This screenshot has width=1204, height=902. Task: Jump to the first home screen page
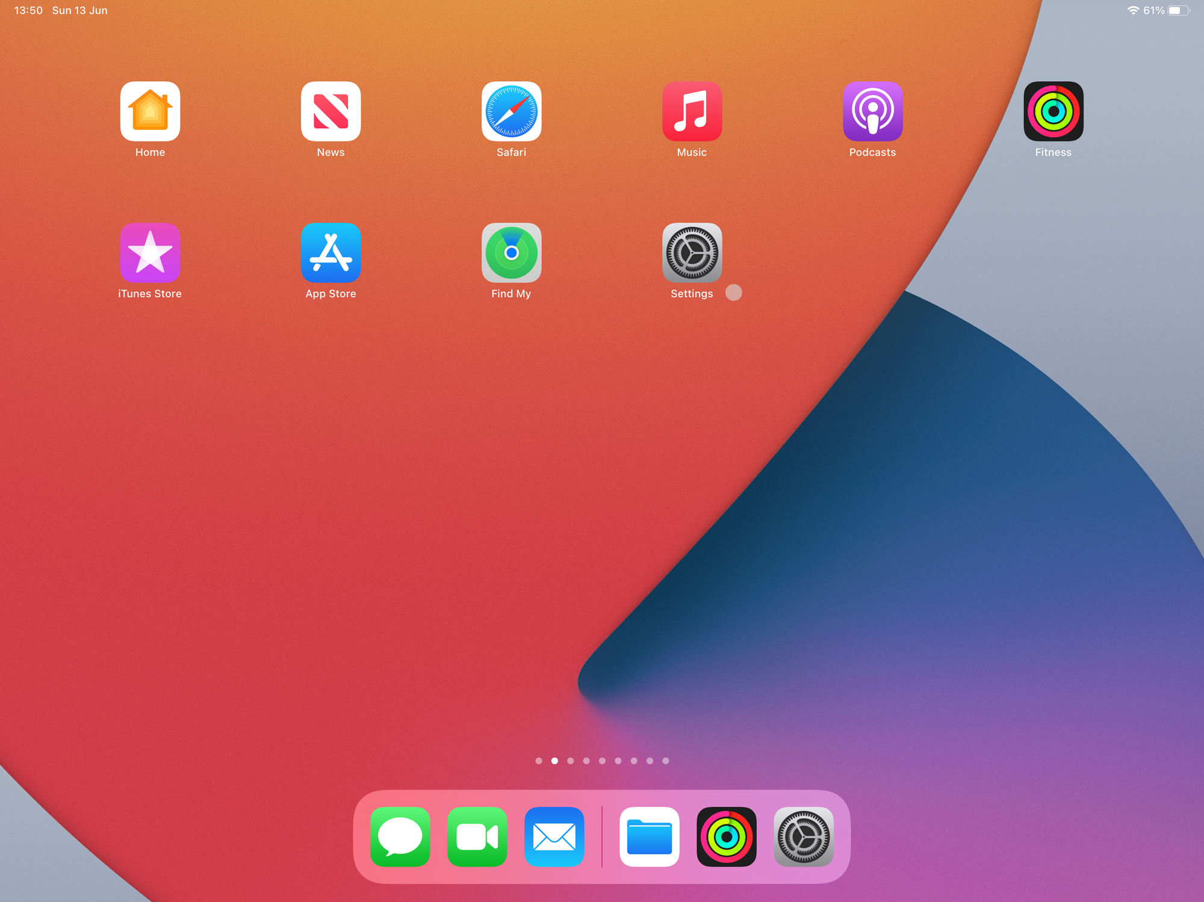(x=539, y=760)
